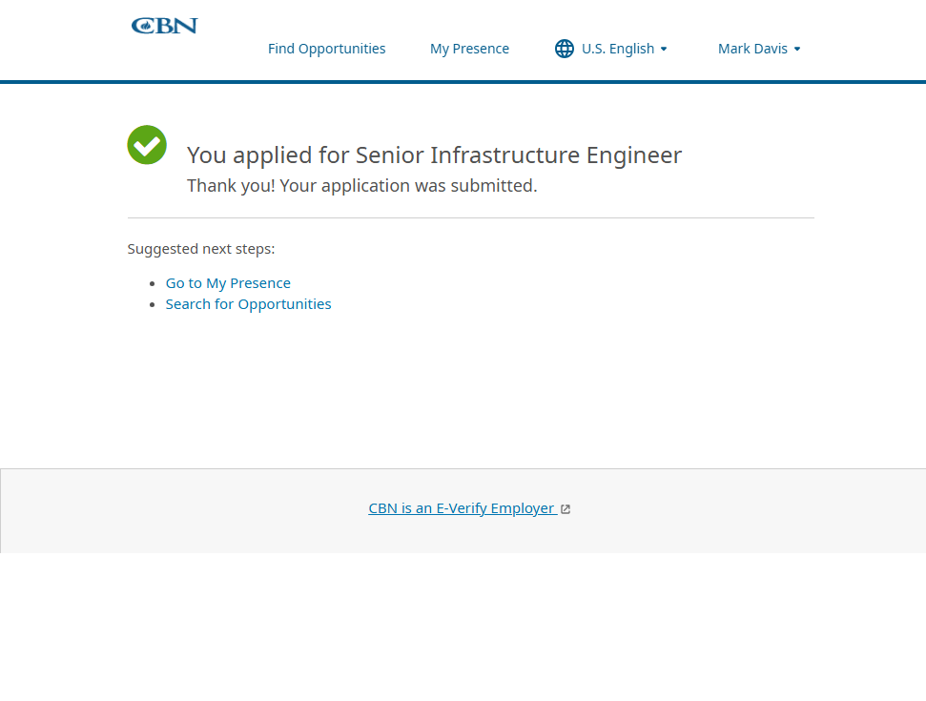926x701 pixels.
Task: Click bullet point before Go to My Presence
Action: 154,283
